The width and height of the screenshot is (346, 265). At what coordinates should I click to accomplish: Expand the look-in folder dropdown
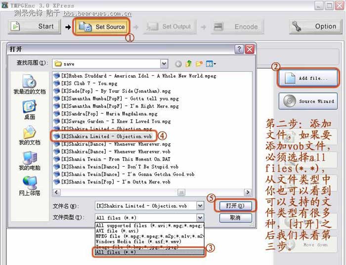[x=164, y=64]
